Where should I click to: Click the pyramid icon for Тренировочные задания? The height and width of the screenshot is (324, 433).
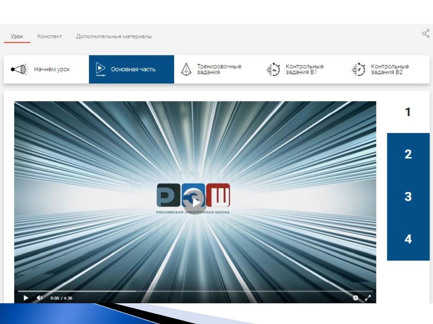coord(186,70)
